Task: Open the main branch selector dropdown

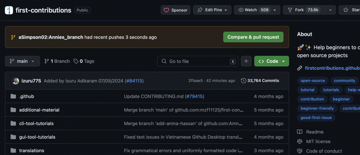Action: click(x=22, y=61)
